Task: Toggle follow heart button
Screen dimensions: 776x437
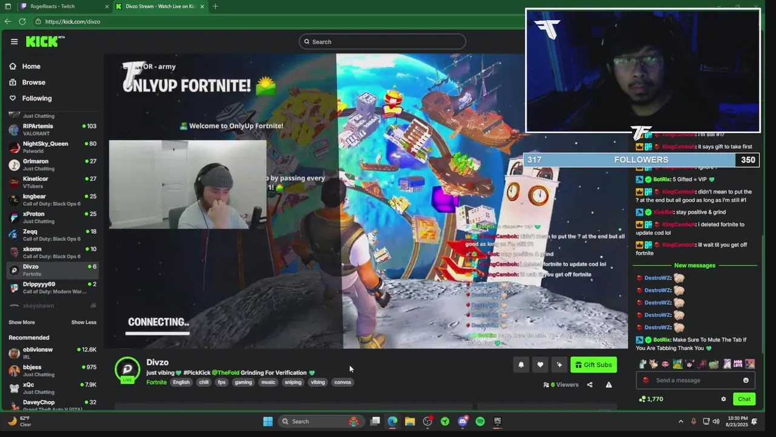Action: pos(540,365)
